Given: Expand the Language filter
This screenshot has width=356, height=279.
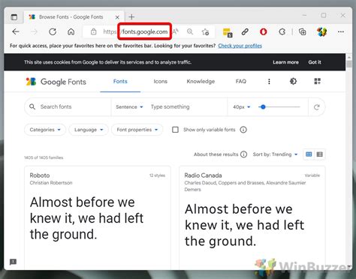Looking at the screenshot, I should pyautogui.click(x=89, y=130).
